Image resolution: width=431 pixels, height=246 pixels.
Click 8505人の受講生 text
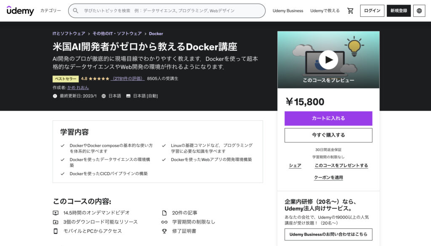(x=162, y=79)
